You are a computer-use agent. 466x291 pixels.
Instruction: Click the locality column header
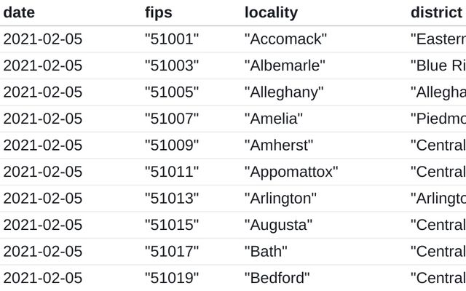pyautogui.click(x=271, y=13)
